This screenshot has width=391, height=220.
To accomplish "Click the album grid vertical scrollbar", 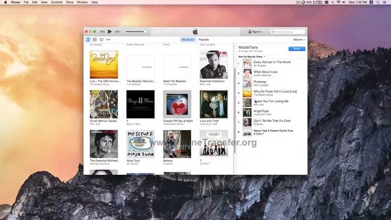I will [235, 111].
